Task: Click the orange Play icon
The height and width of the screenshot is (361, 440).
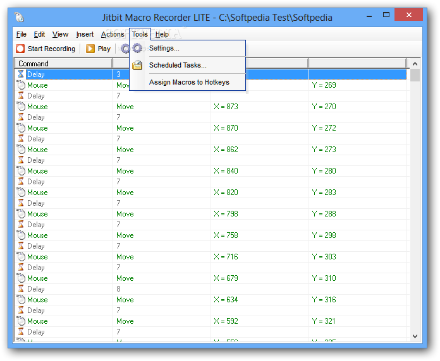Action: click(x=90, y=49)
